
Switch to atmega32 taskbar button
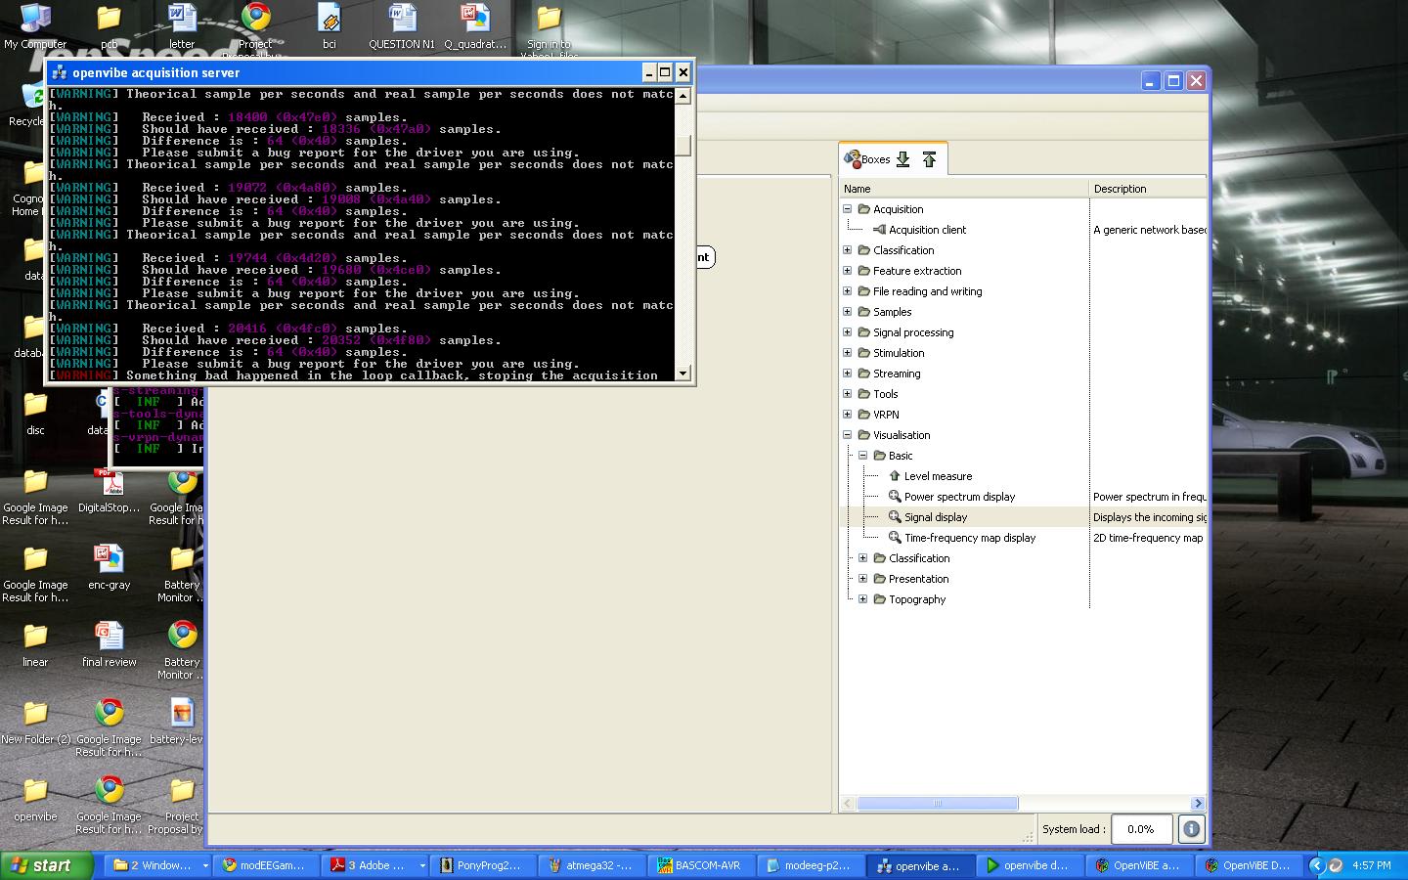click(592, 865)
